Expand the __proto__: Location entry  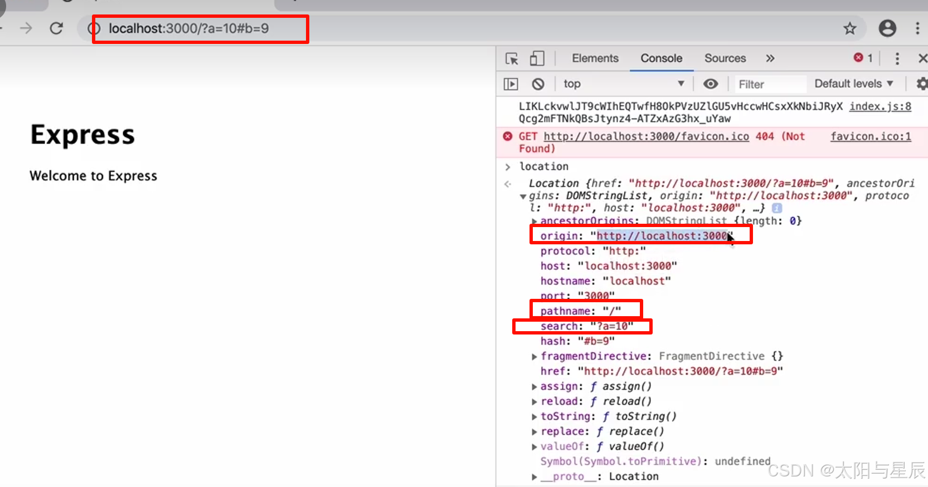tap(535, 477)
